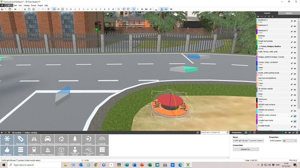
Task: Click the Undo arrow in toolbar
Action: 15,9
